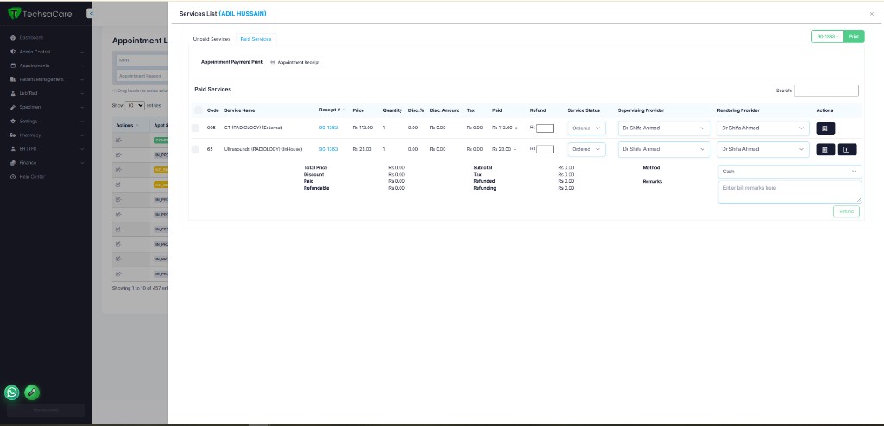Screen dimensions: 884x426
Task: Click the Supervising Provider column header
Action: pos(642,110)
